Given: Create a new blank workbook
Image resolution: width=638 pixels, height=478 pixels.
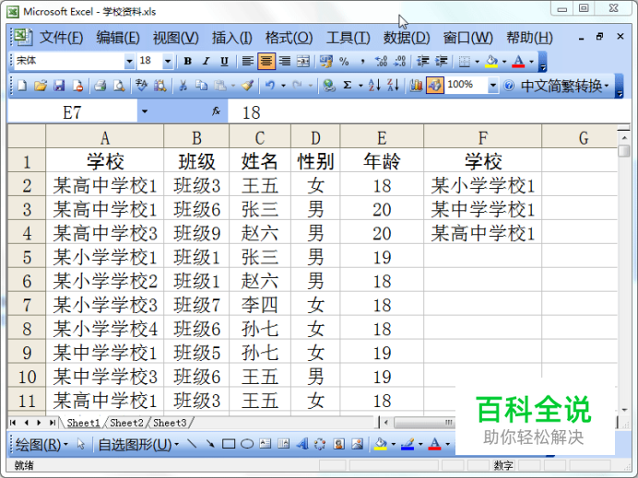Looking at the screenshot, I should pyautogui.click(x=22, y=86).
